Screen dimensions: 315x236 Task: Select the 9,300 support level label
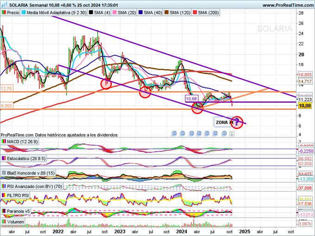pyautogui.click(x=6, y=106)
